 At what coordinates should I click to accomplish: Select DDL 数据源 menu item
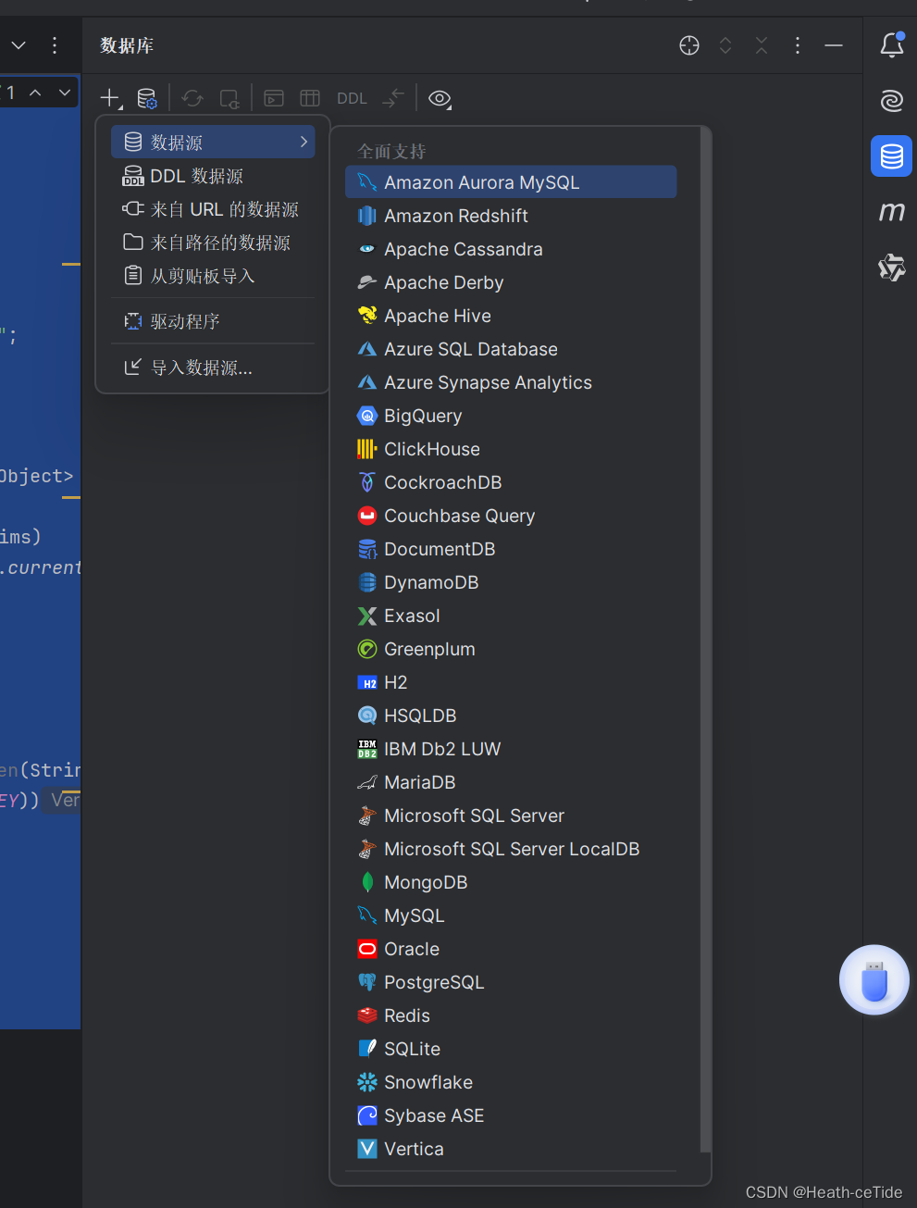coord(213,176)
